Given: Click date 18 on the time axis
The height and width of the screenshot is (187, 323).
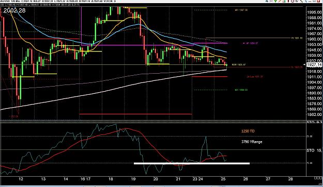Looking at the screenshot, I should pyautogui.click(x=111, y=179).
